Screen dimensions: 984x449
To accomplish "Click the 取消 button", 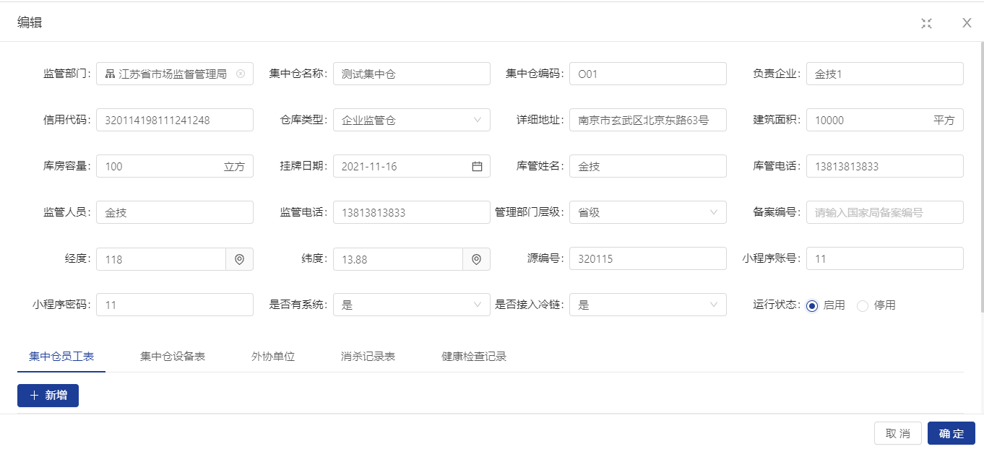I will (898, 433).
